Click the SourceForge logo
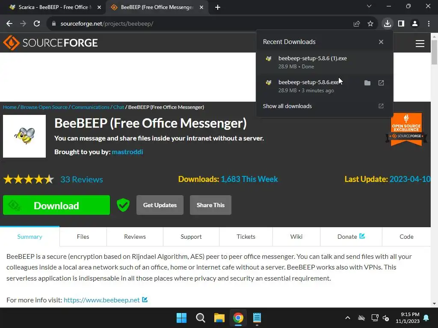 (x=50, y=43)
